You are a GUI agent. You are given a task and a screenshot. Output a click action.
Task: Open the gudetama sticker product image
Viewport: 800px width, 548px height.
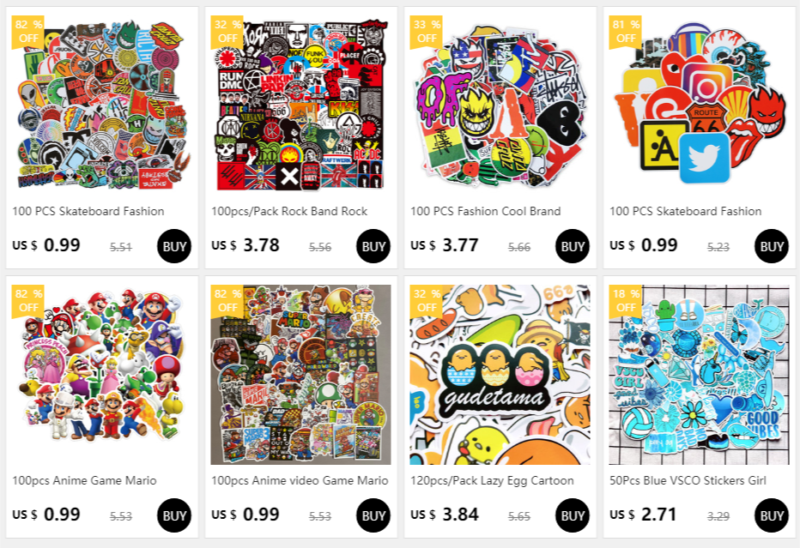pos(500,375)
